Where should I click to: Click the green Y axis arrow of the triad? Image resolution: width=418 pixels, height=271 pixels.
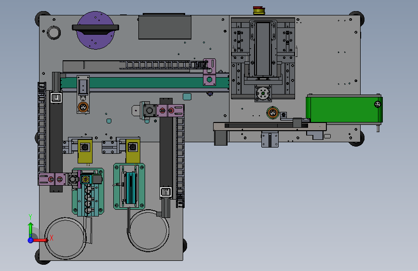click(x=30, y=230)
